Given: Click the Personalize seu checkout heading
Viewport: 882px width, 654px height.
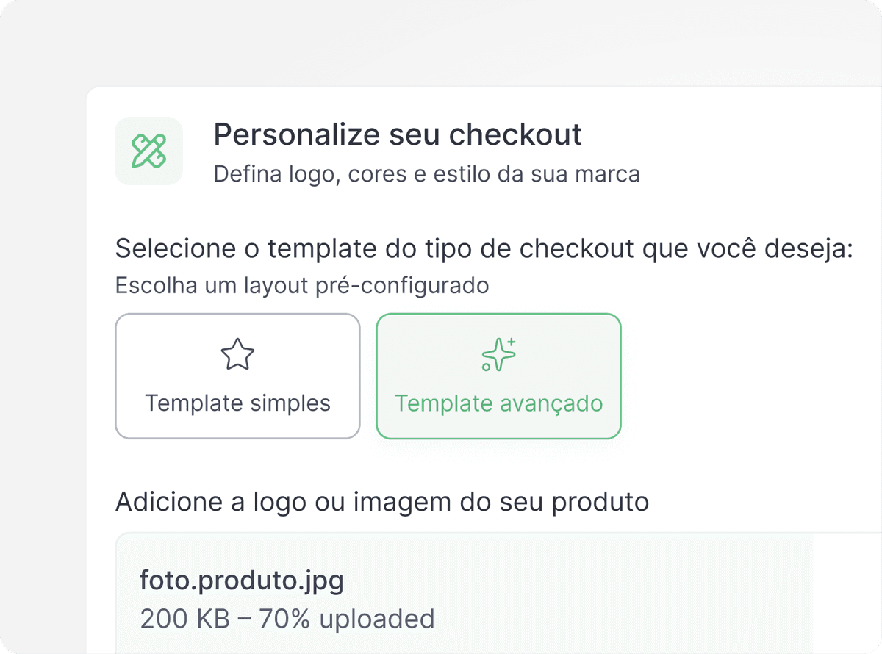Looking at the screenshot, I should 397,134.
